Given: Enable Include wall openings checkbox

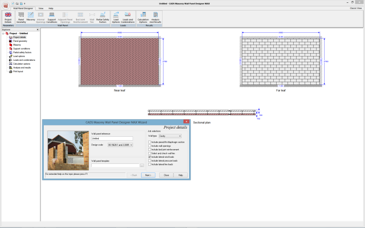Looking at the screenshot, I should click(150, 146).
